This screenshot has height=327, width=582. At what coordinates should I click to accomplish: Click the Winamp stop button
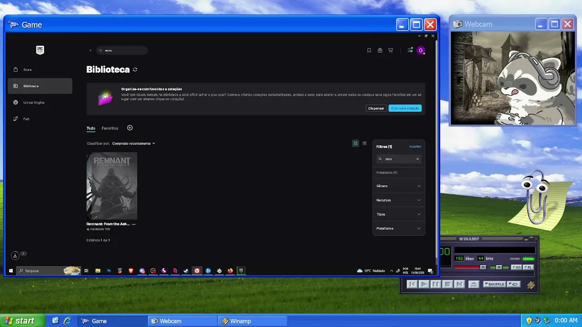tap(447, 284)
